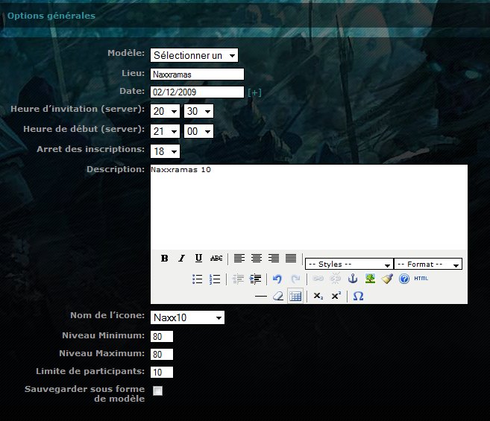Toggle bold formatting in description editor
490x421 pixels.
pos(165,259)
